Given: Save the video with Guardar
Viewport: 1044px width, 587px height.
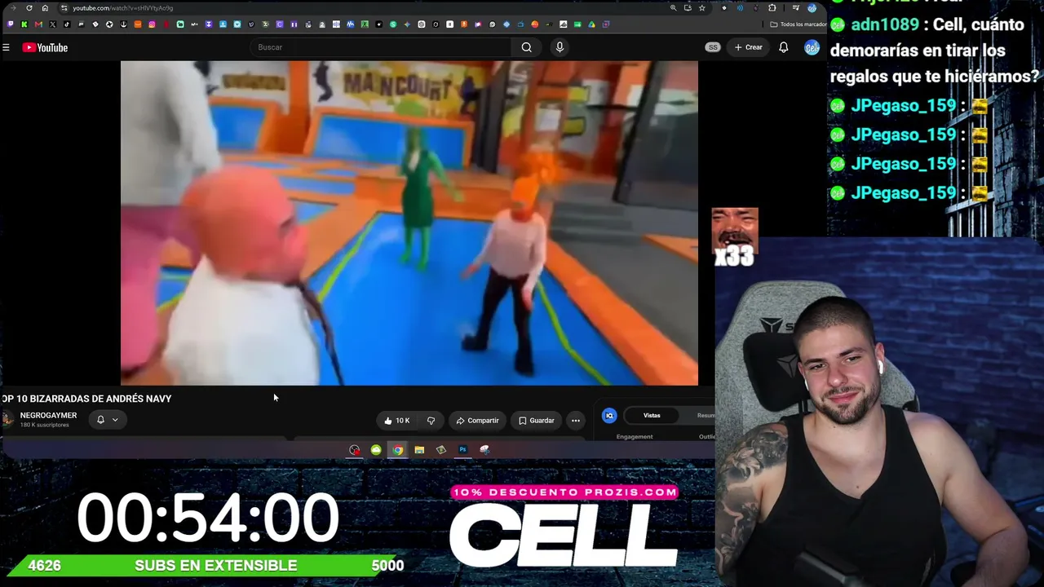Looking at the screenshot, I should (x=537, y=421).
